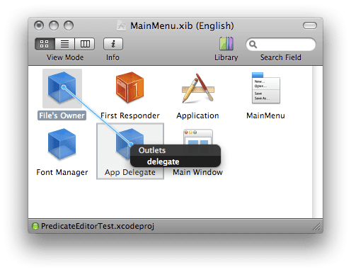This screenshot has width=351, height=272.
Task: Show the Info inspector button
Action: (x=113, y=44)
